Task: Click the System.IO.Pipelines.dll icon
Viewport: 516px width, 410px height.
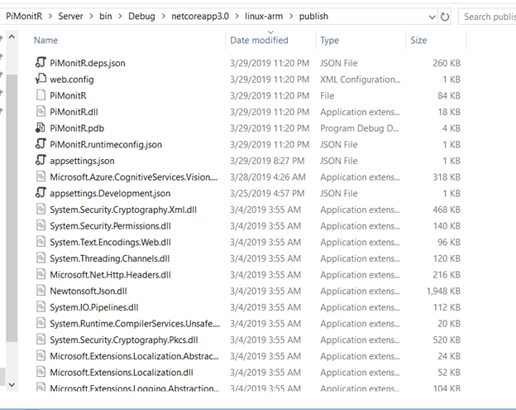Action: 41,306
